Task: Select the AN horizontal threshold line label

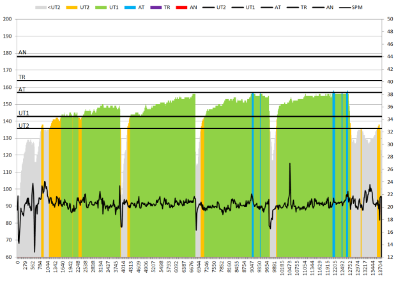Action: point(22,52)
